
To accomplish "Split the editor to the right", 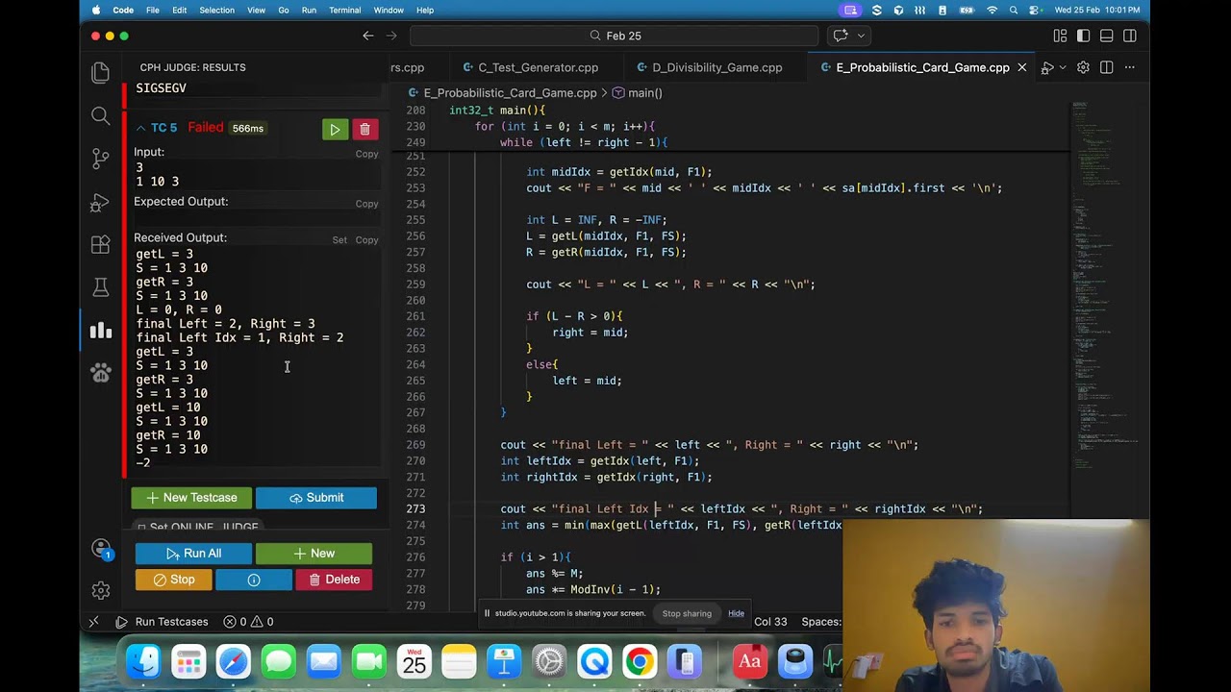I will pos(1107,67).
